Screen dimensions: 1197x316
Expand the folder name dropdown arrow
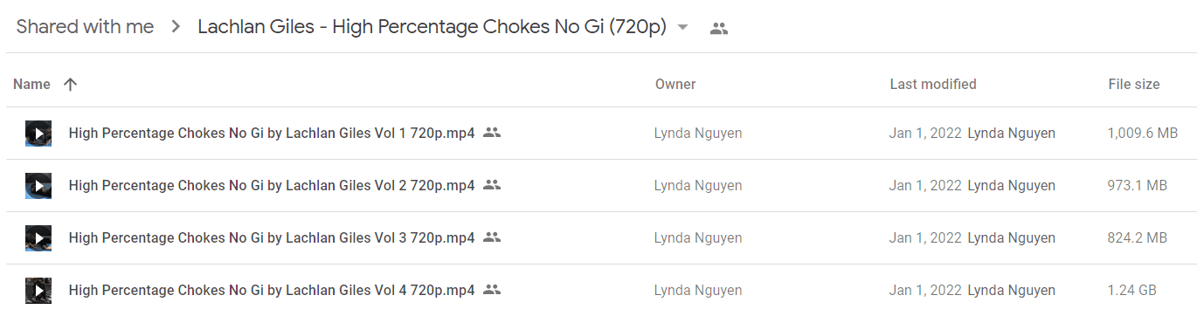[x=683, y=28]
